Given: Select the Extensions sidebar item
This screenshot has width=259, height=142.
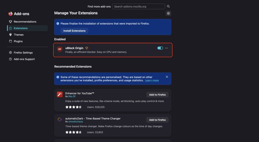Looking at the screenshot, I should 27,28.
